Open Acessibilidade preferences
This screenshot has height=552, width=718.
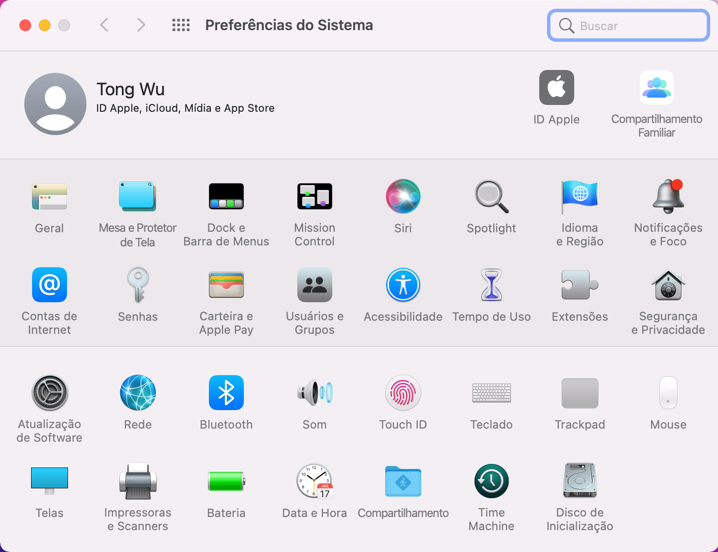(403, 285)
